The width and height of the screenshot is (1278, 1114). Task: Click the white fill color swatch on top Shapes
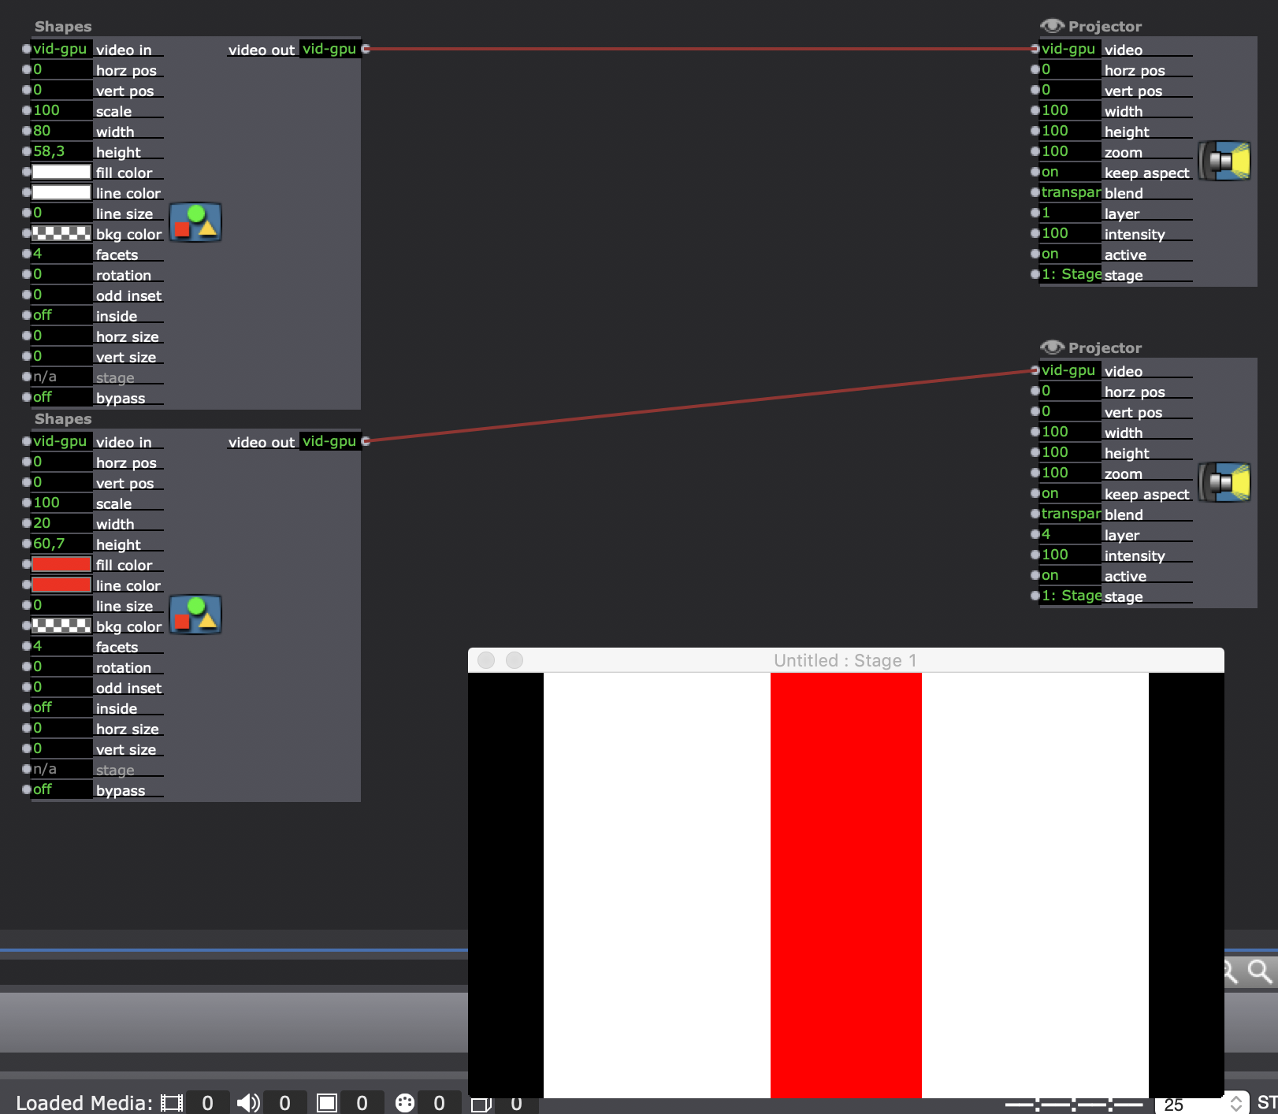(x=61, y=172)
